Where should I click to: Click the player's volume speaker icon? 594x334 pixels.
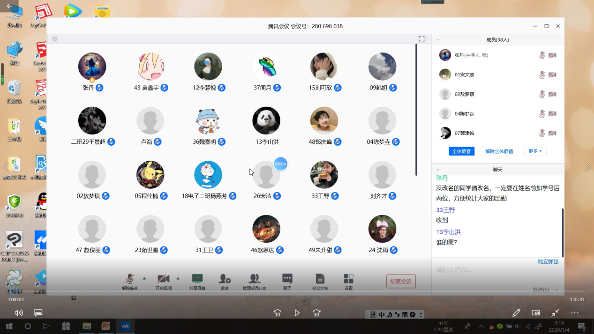point(18,312)
